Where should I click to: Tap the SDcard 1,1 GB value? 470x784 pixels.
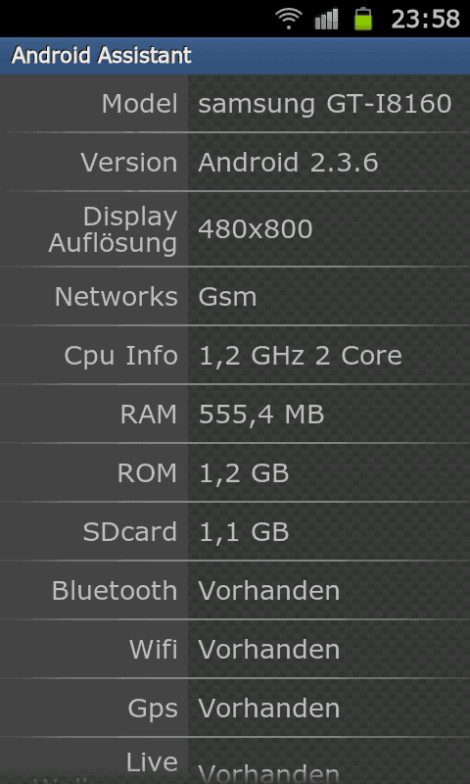coord(244,532)
